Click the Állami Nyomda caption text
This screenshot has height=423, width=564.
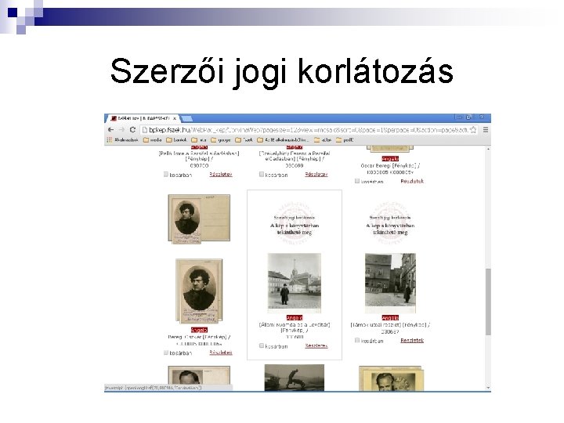point(295,327)
